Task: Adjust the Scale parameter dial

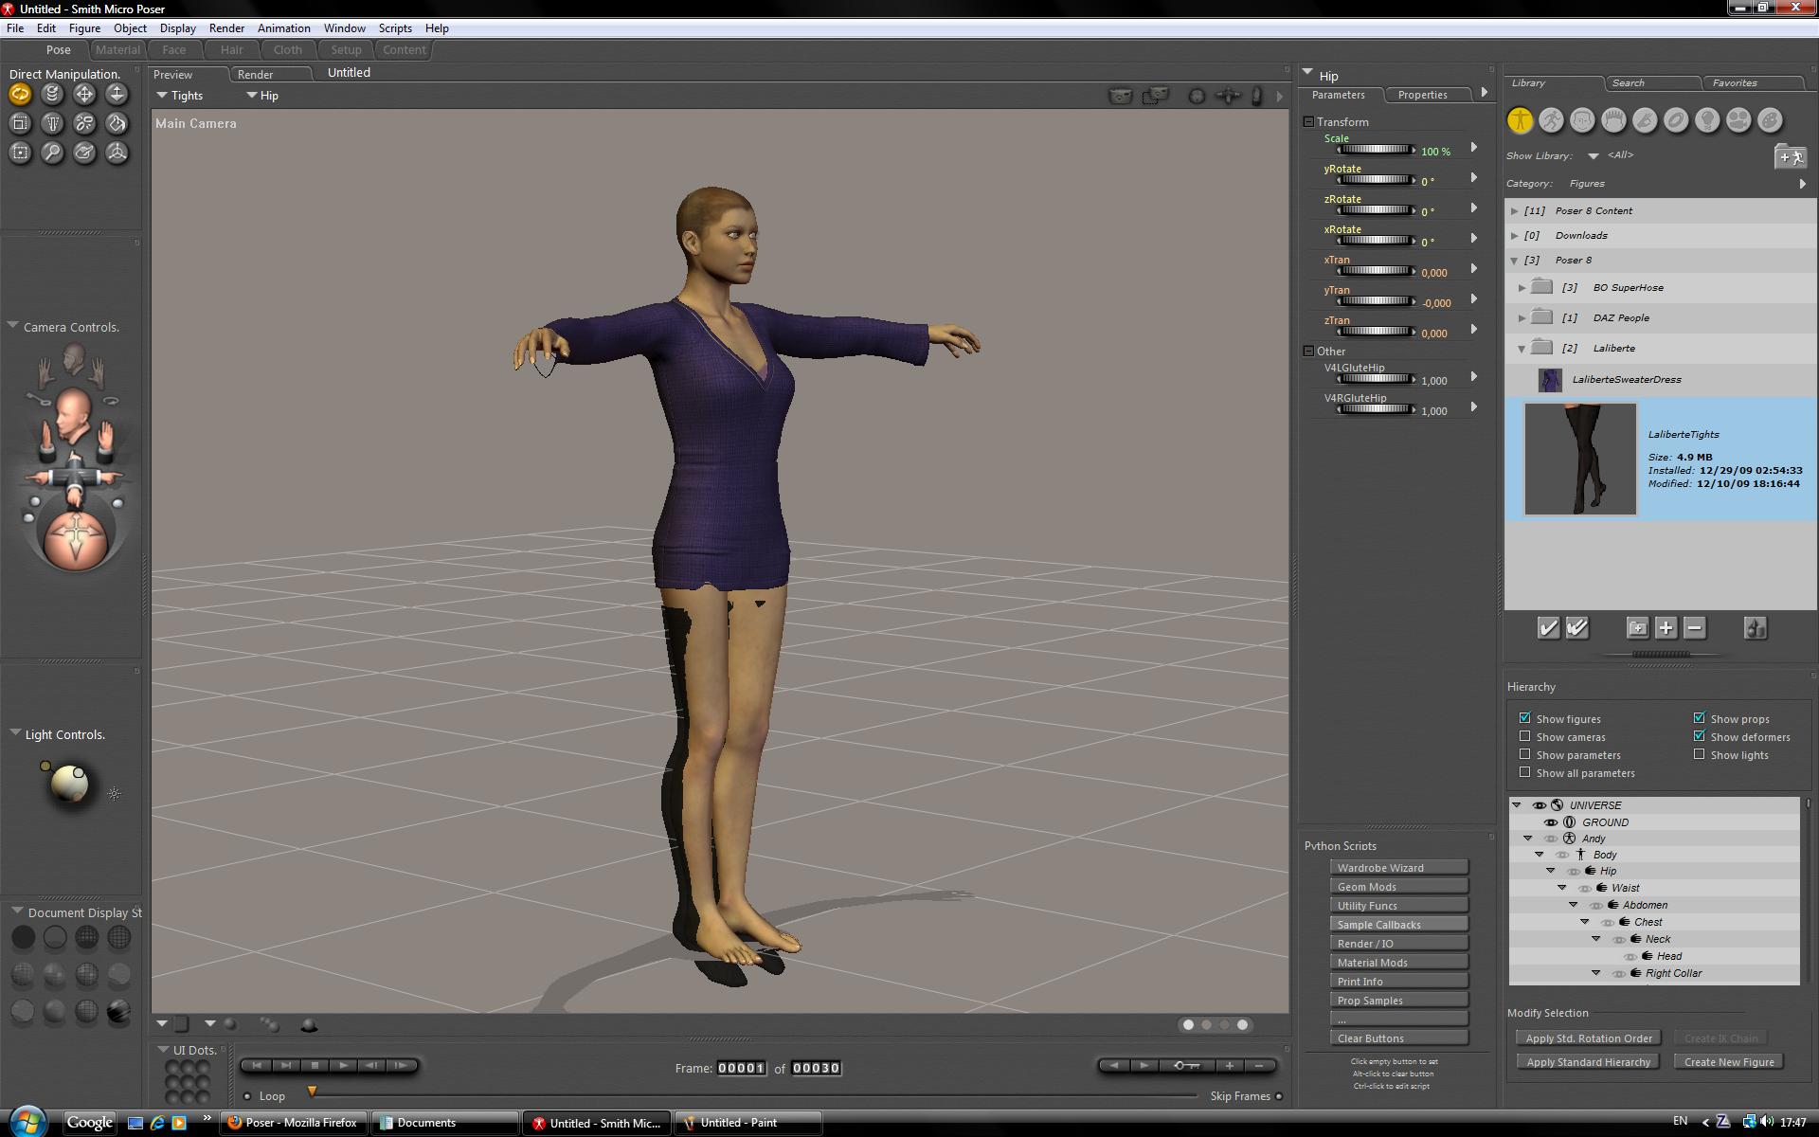Action: click(1376, 150)
